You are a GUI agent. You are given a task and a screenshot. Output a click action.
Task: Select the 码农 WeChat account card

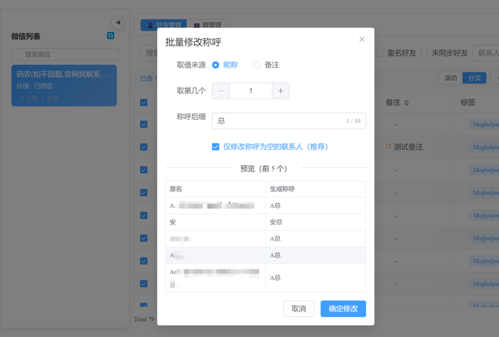[64, 85]
